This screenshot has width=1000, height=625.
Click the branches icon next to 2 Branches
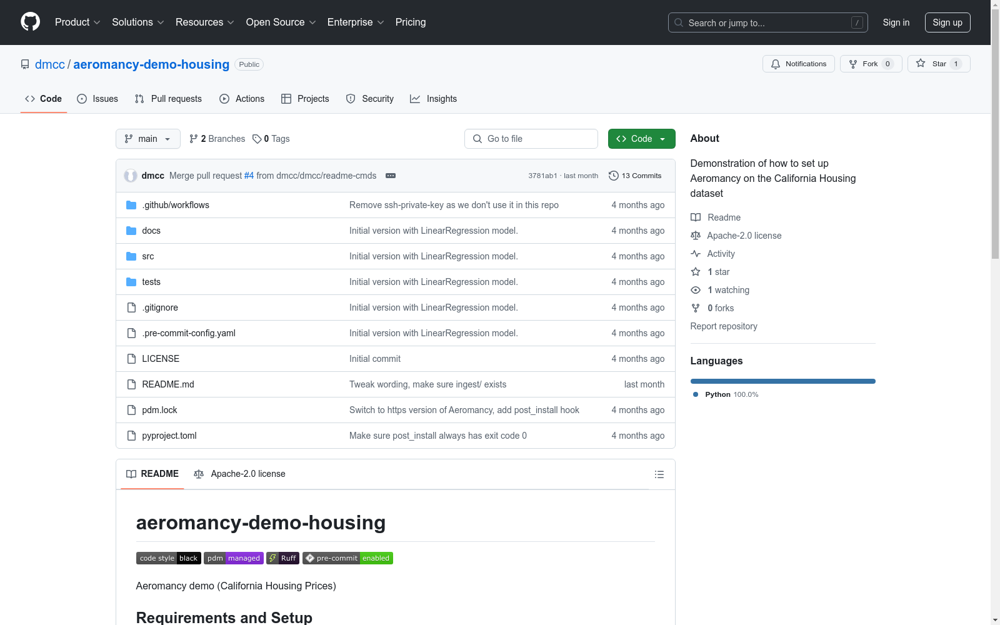(194, 139)
